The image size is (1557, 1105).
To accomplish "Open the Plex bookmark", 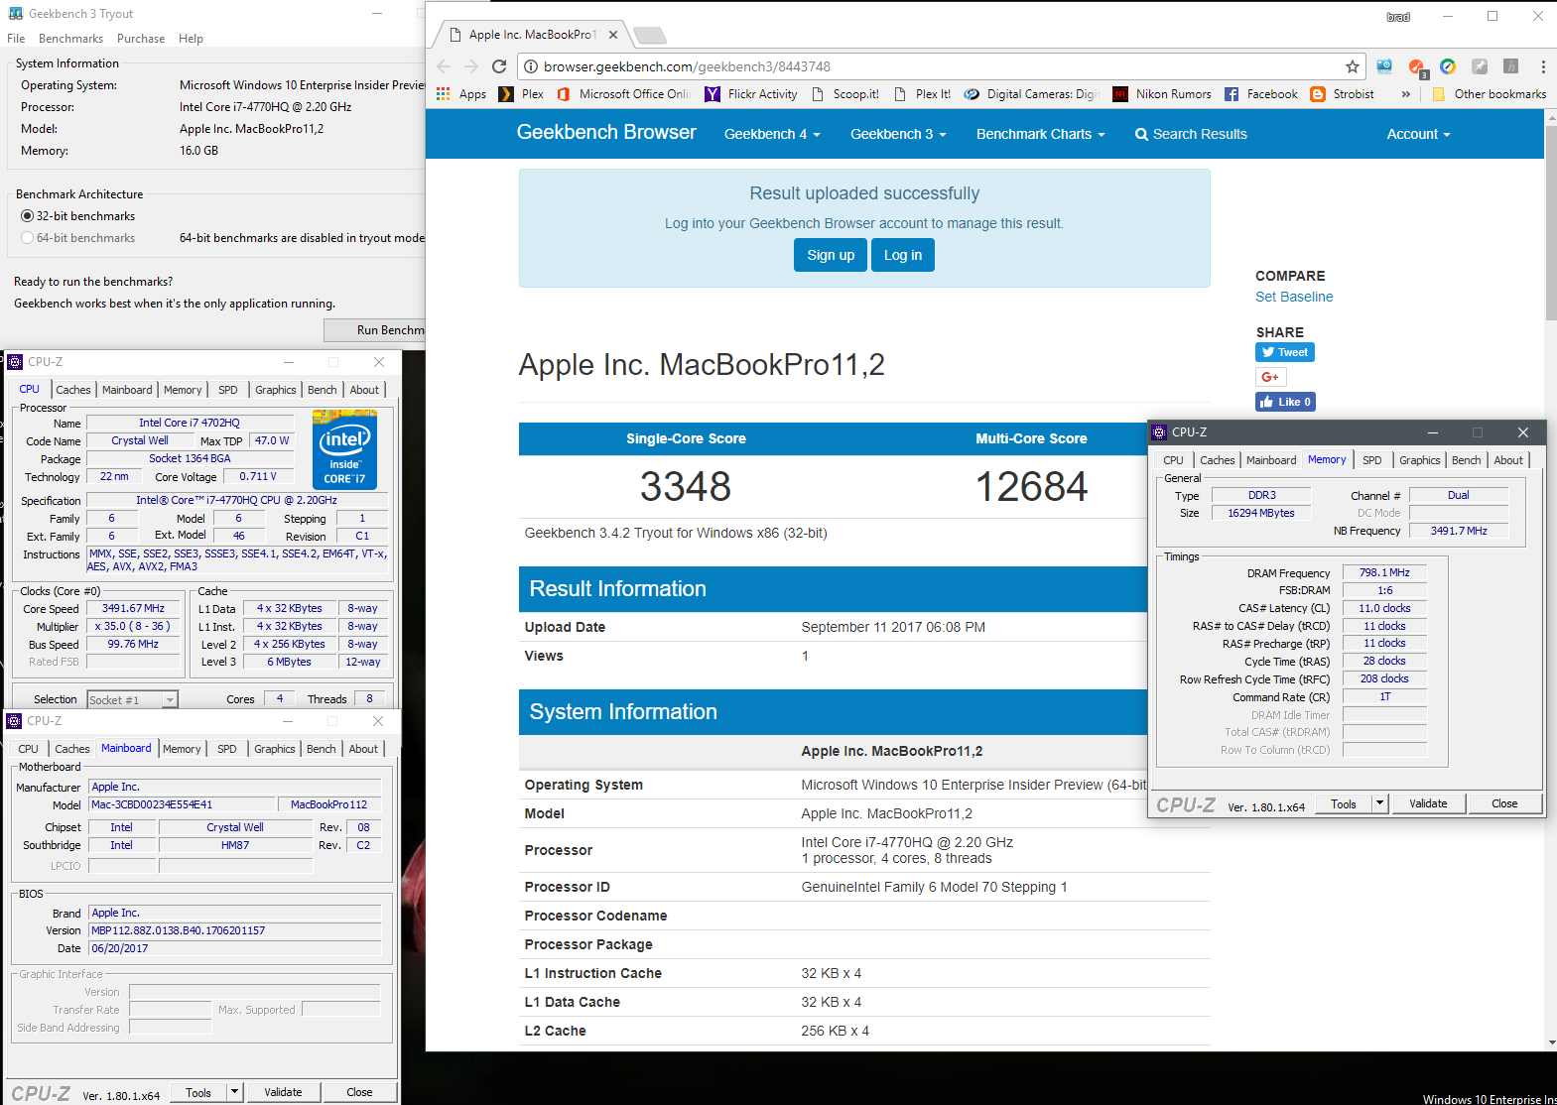I will tap(522, 94).
